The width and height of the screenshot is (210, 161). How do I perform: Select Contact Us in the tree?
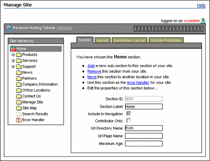(32, 96)
